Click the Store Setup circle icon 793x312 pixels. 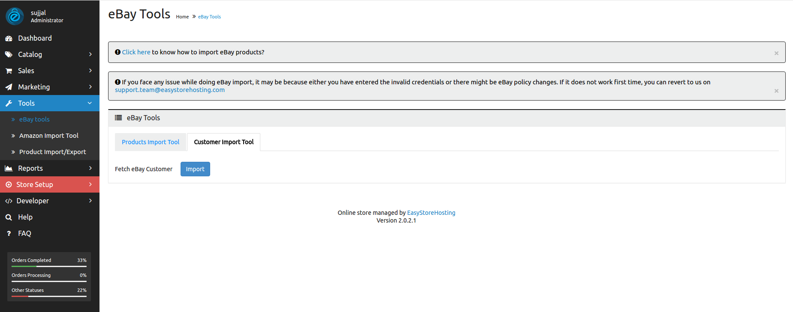[x=9, y=184]
